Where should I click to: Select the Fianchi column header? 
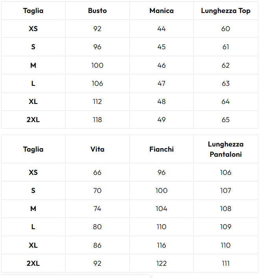(x=162, y=149)
